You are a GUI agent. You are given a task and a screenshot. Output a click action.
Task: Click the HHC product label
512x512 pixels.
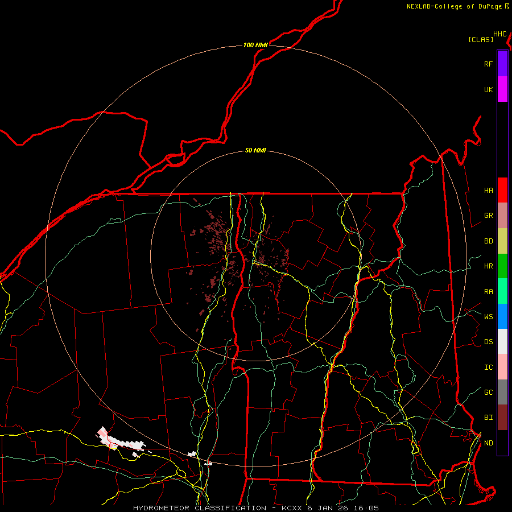(x=499, y=34)
